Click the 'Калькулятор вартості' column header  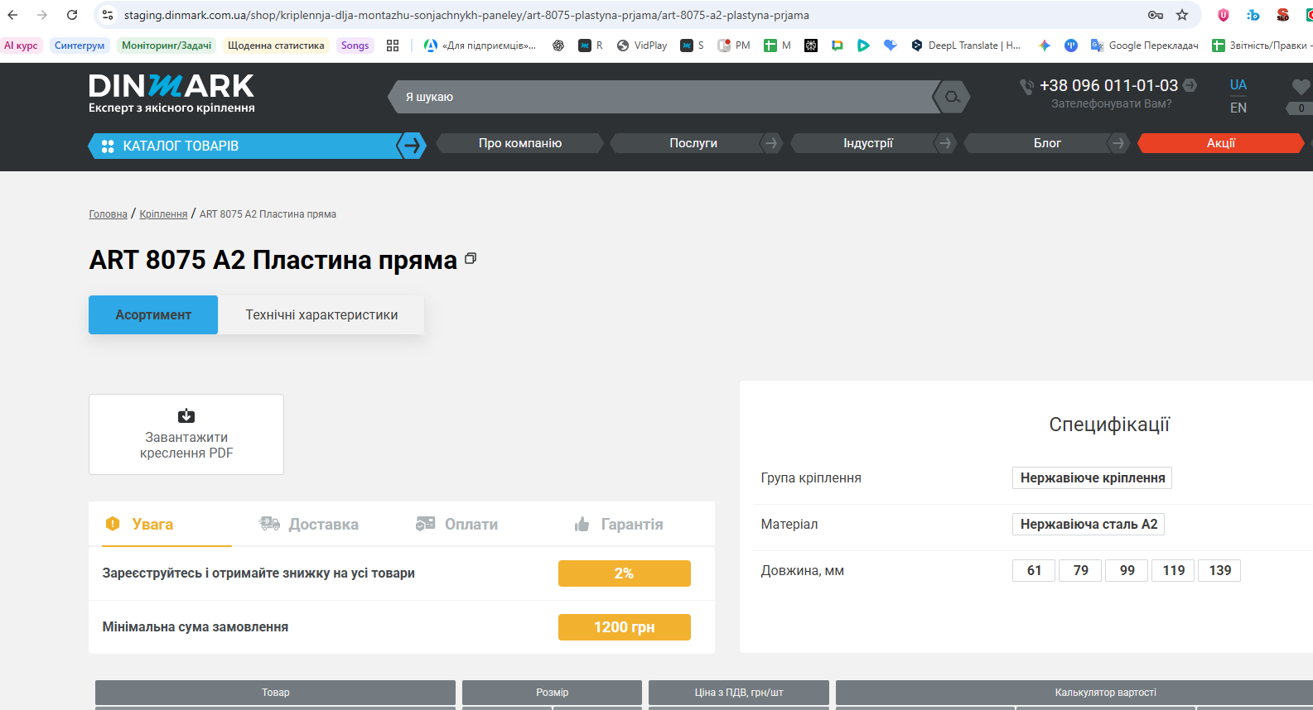[x=1074, y=693]
